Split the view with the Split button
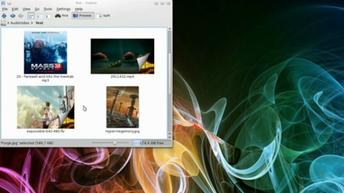Screen dimensions: 344x193 pyautogui.click(x=103, y=16)
